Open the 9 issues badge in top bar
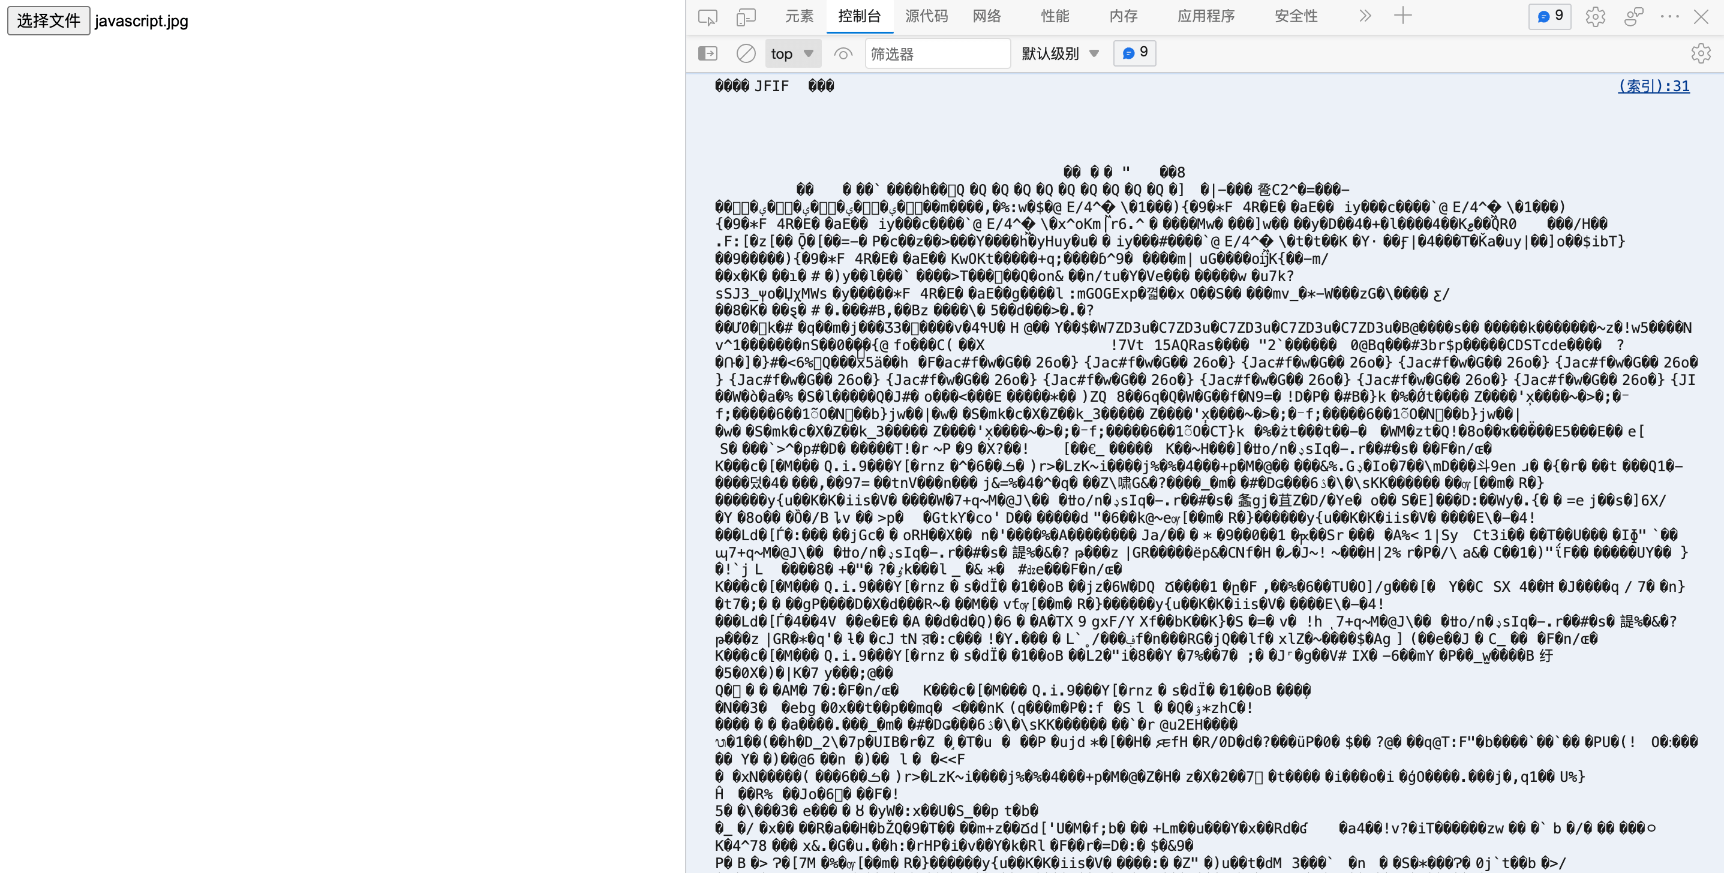This screenshot has width=1724, height=873. pyautogui.click(x=1549, y=17)
